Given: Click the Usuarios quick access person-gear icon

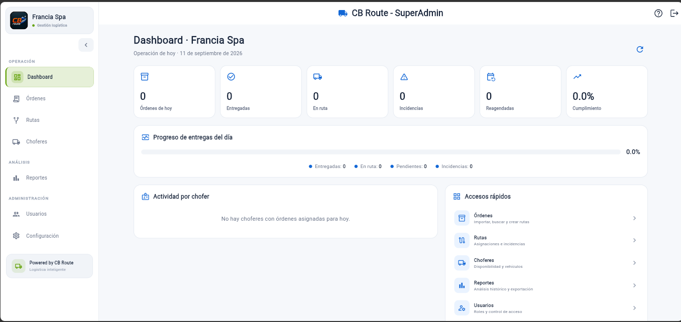Looking at the screenshot, I should click(x=462, y=308).
